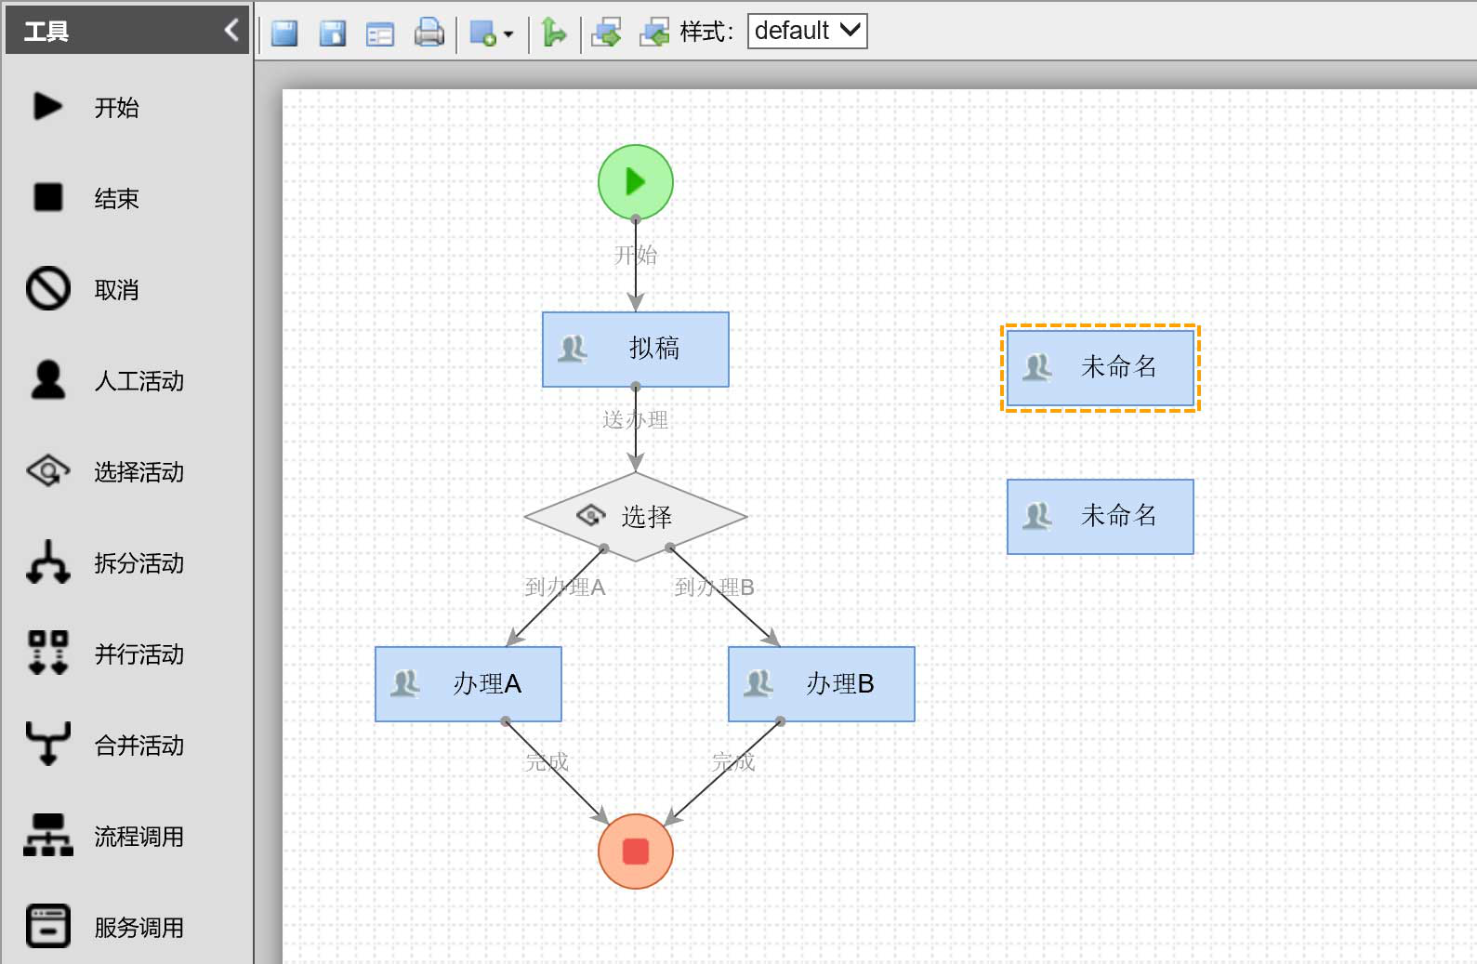Click the people icon inside 拟稿 node

click(573, 350)
